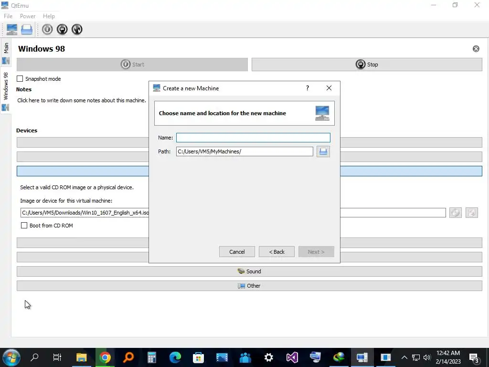Browse for machine path folder icon

click(323, 151)
